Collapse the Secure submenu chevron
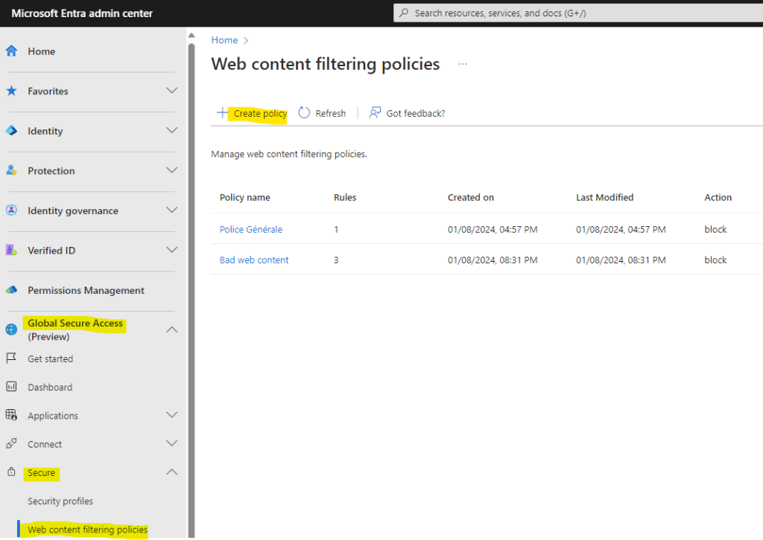 tap(172, 472)
